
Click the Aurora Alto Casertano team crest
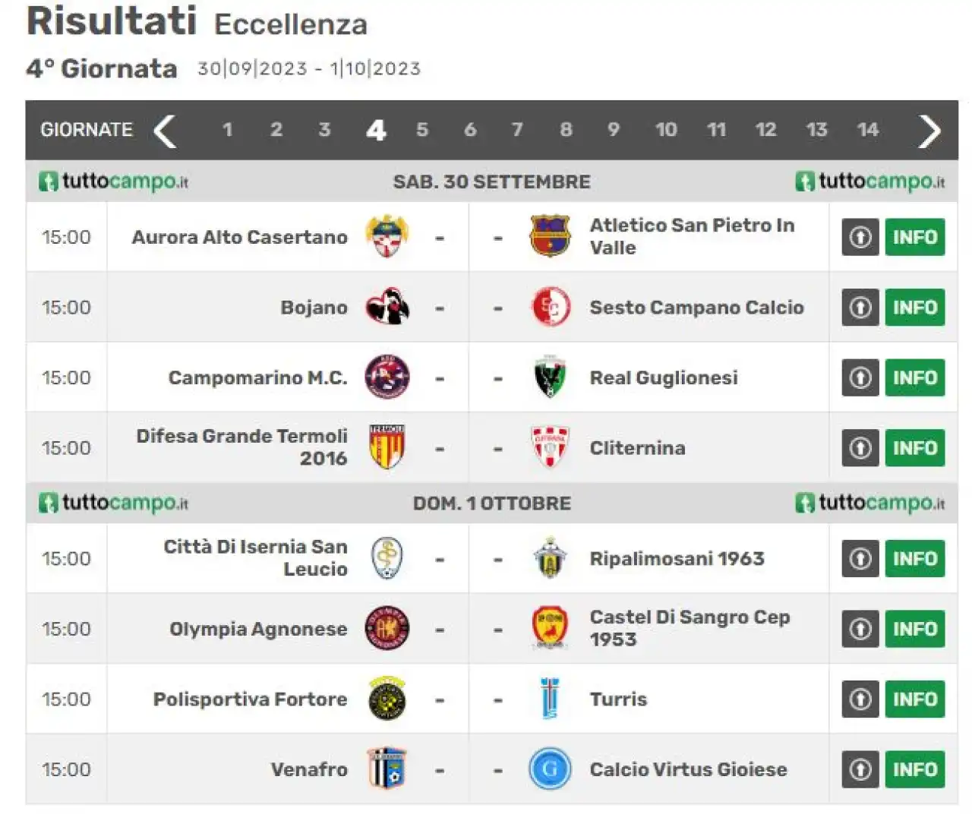coord(387,236)
